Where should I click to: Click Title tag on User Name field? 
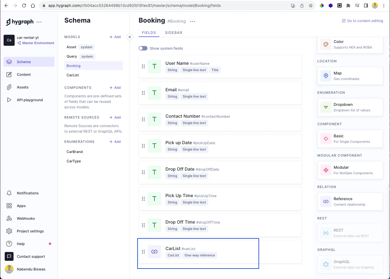coord(215,70)
